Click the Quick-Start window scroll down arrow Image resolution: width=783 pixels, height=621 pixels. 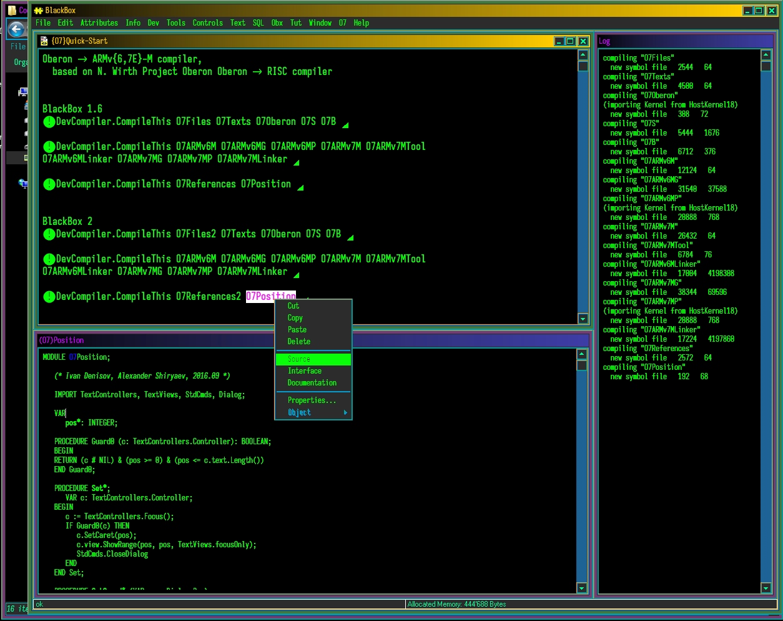point(583,319)
